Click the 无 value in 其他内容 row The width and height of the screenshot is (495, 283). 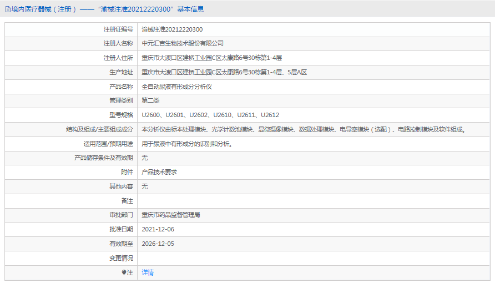[x=145, y=186]
